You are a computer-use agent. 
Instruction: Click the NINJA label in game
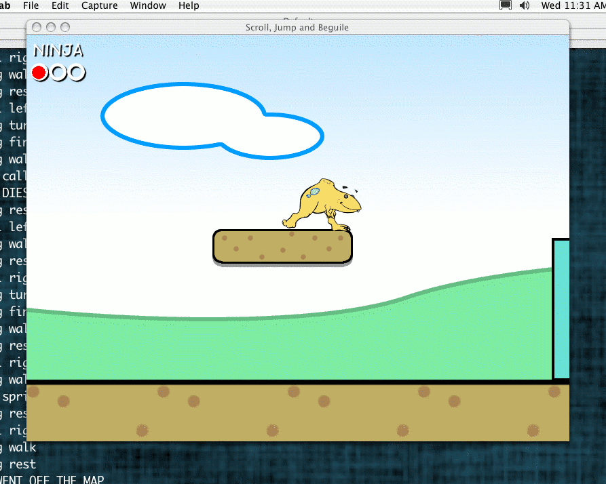pos(58,51)
